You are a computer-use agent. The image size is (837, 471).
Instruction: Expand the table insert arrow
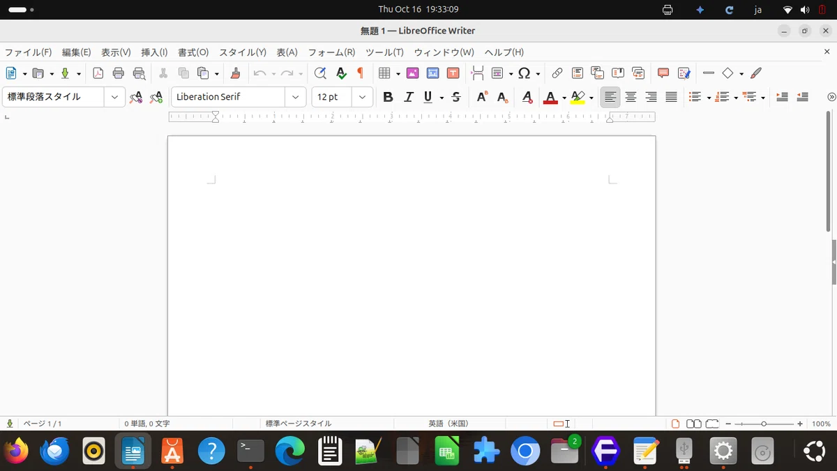[x=398, y=74]
